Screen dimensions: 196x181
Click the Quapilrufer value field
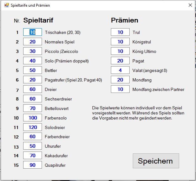coord(32,165)
